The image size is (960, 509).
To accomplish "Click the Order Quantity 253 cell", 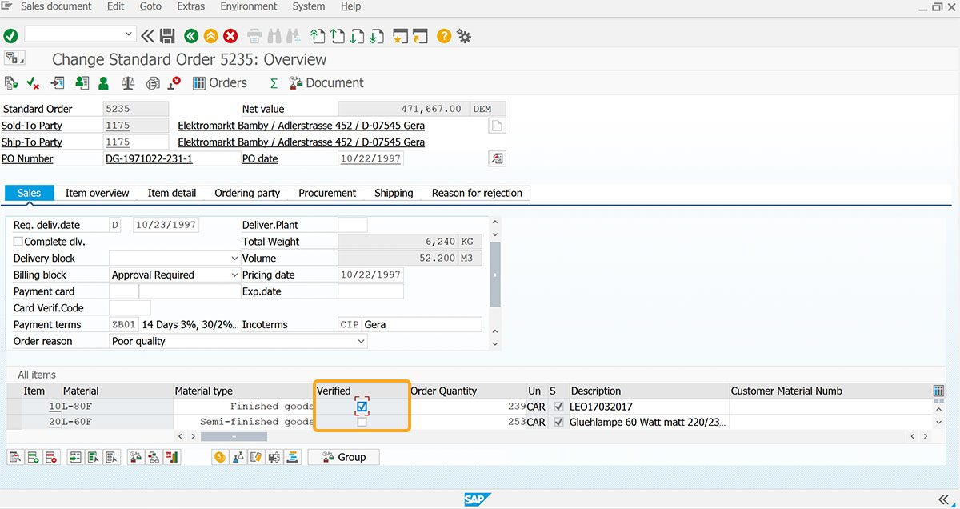I will pyautogui.click(x=467, y=422).
